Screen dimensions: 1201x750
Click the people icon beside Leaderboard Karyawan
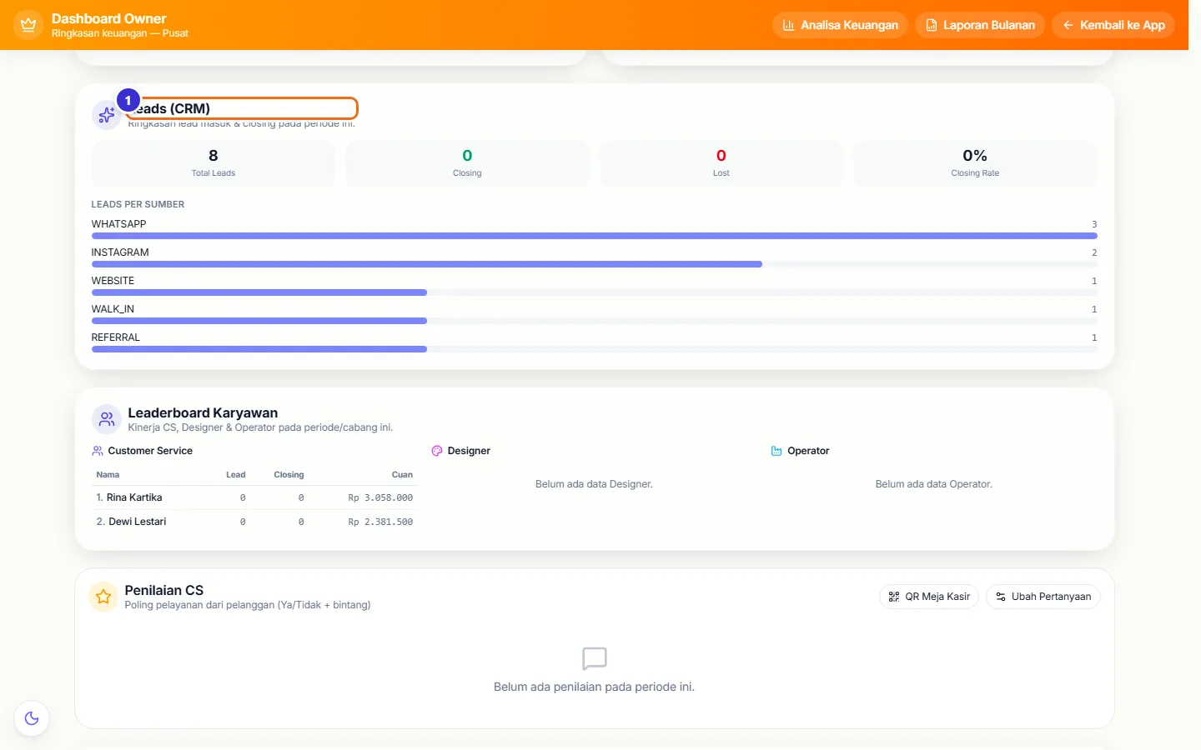coord(107,419)
